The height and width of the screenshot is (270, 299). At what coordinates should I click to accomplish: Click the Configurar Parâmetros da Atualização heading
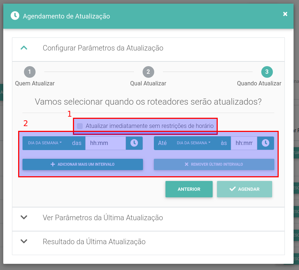(103, 48)
